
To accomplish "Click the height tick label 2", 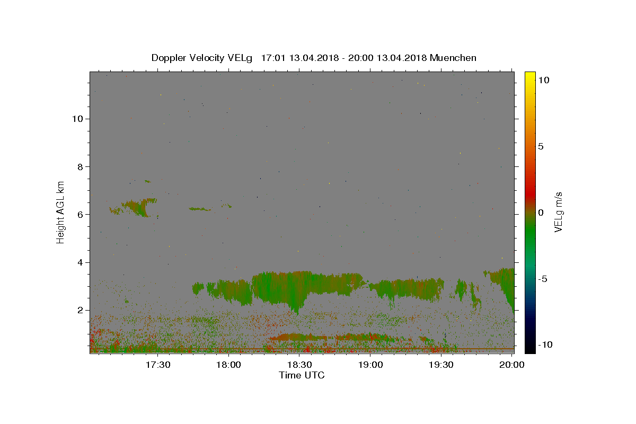I will pos(81,310).
